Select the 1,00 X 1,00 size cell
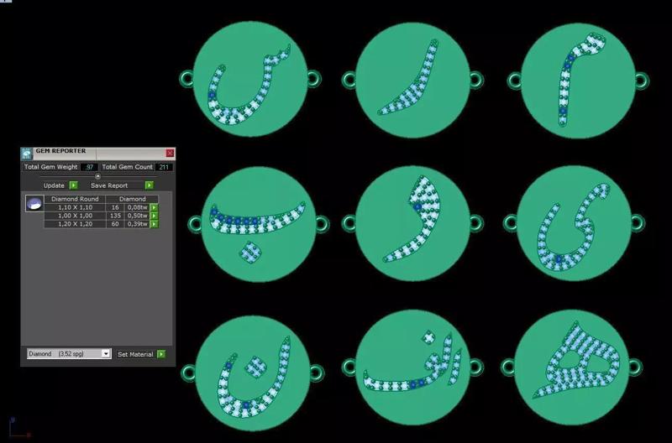672x443 pixels. [x=75, y=216]
